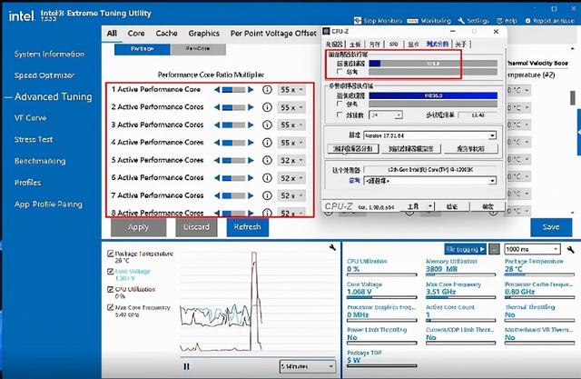Screen dimensions: 581x379
Task: Click CPU-Z bench CPU button
Action: [x=353, y=149]
